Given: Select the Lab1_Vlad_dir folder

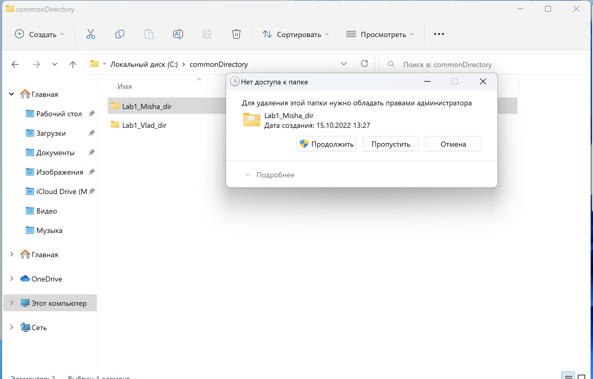Looking at the screenshot, I should 144,125.
